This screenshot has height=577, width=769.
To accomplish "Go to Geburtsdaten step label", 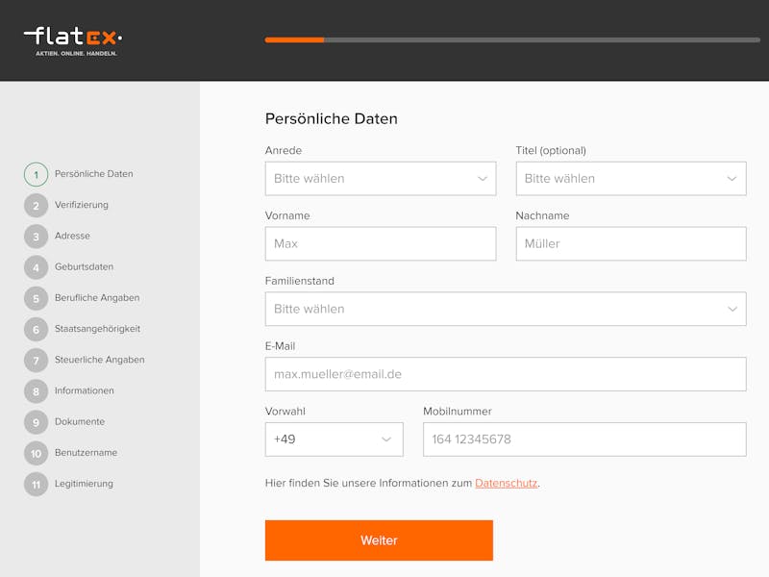I will coord(84,266).
